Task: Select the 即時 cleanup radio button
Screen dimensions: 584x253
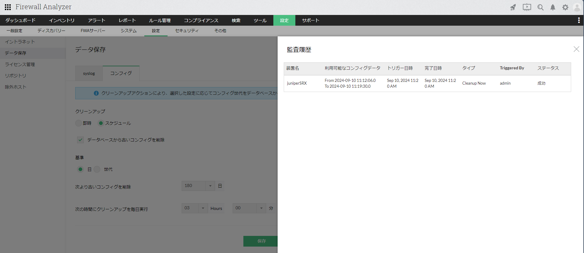Action: coord(79,123)
